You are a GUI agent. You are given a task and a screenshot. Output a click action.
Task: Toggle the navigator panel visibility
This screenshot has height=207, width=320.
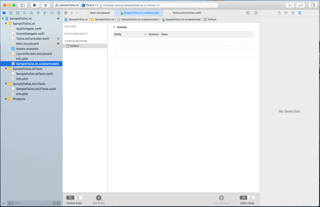click(x=23, y=5)
